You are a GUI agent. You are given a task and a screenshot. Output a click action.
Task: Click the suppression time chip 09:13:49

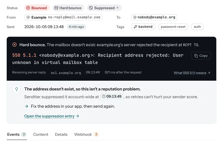pos(112,97)
